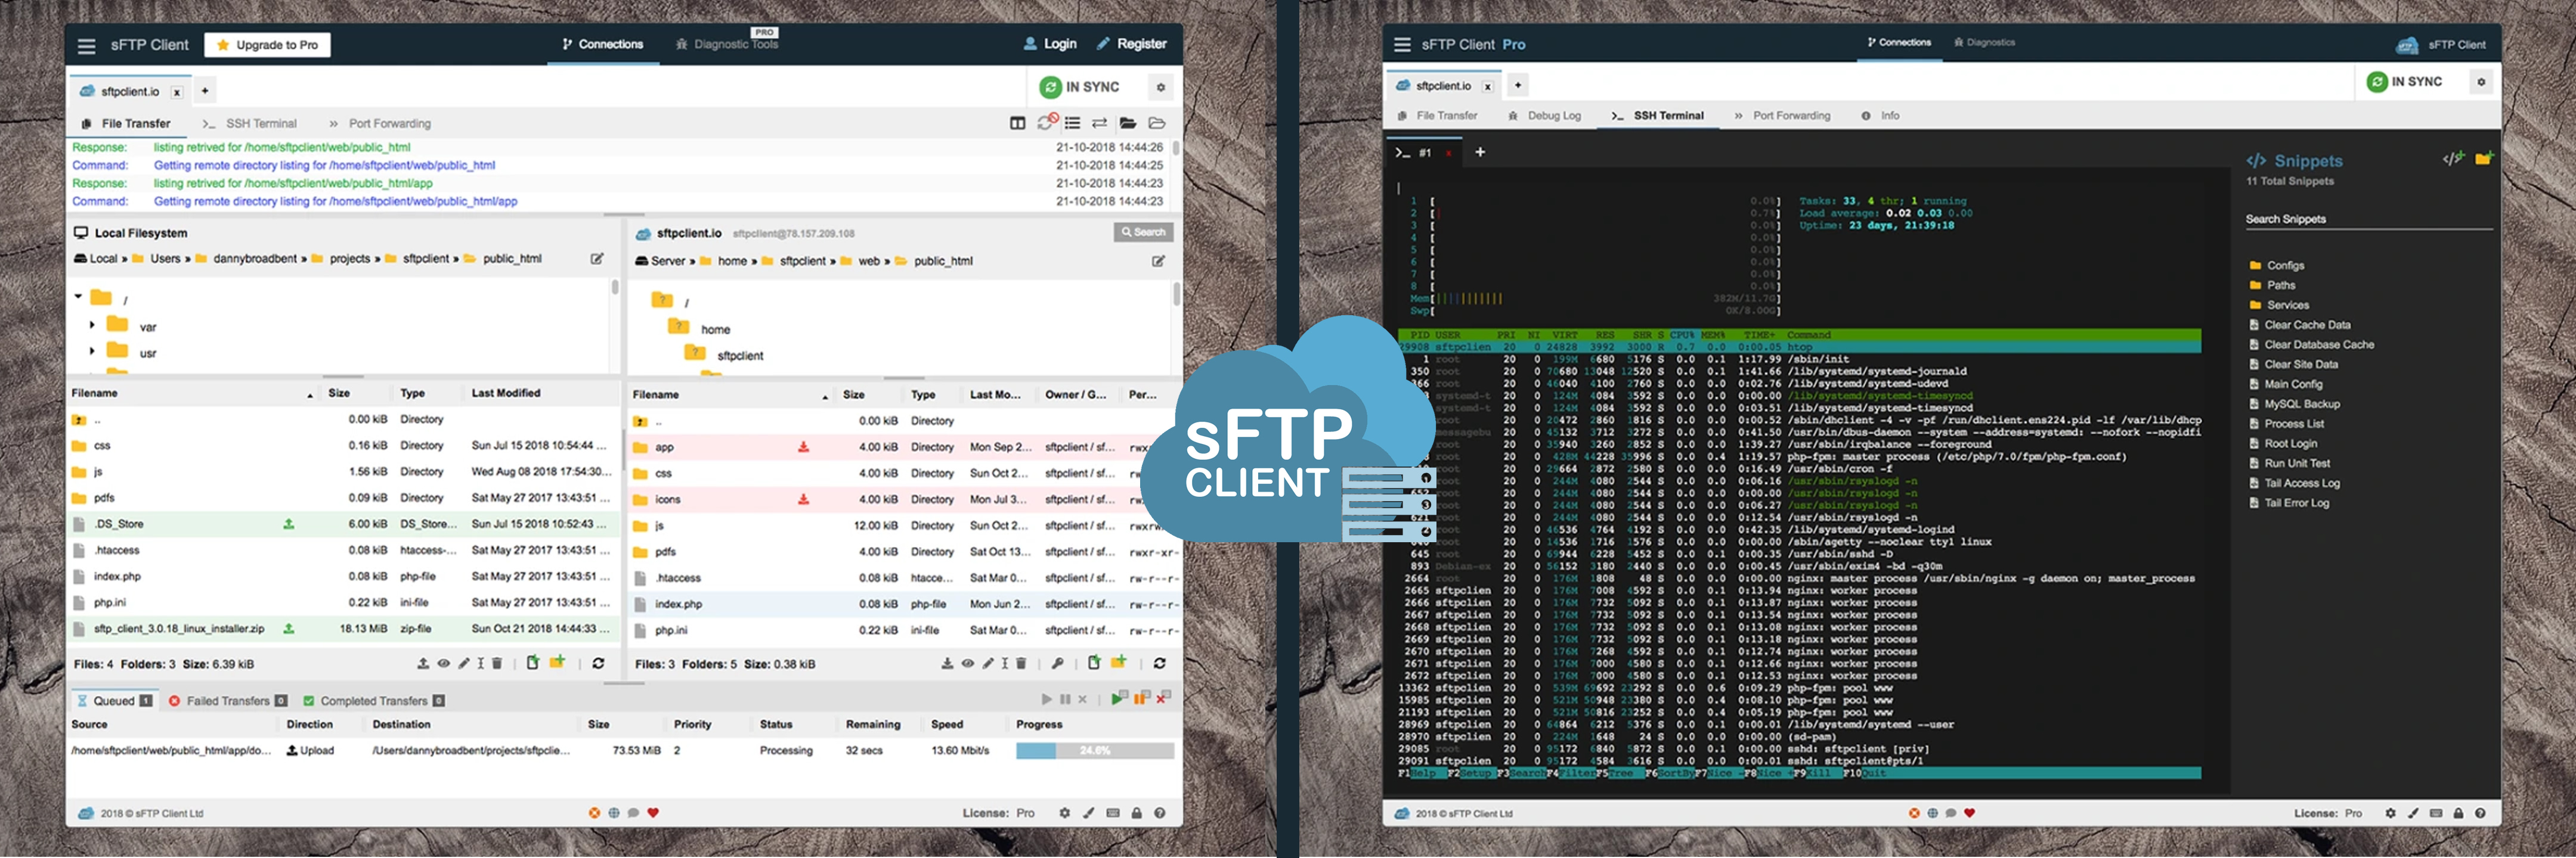Click Search button in remote pane
The image size is (2576, 858).
pos(1143,232)
